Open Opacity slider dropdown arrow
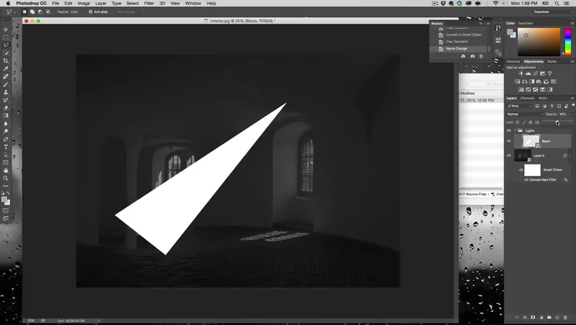576x325 pixels. [x=572, y=114]
